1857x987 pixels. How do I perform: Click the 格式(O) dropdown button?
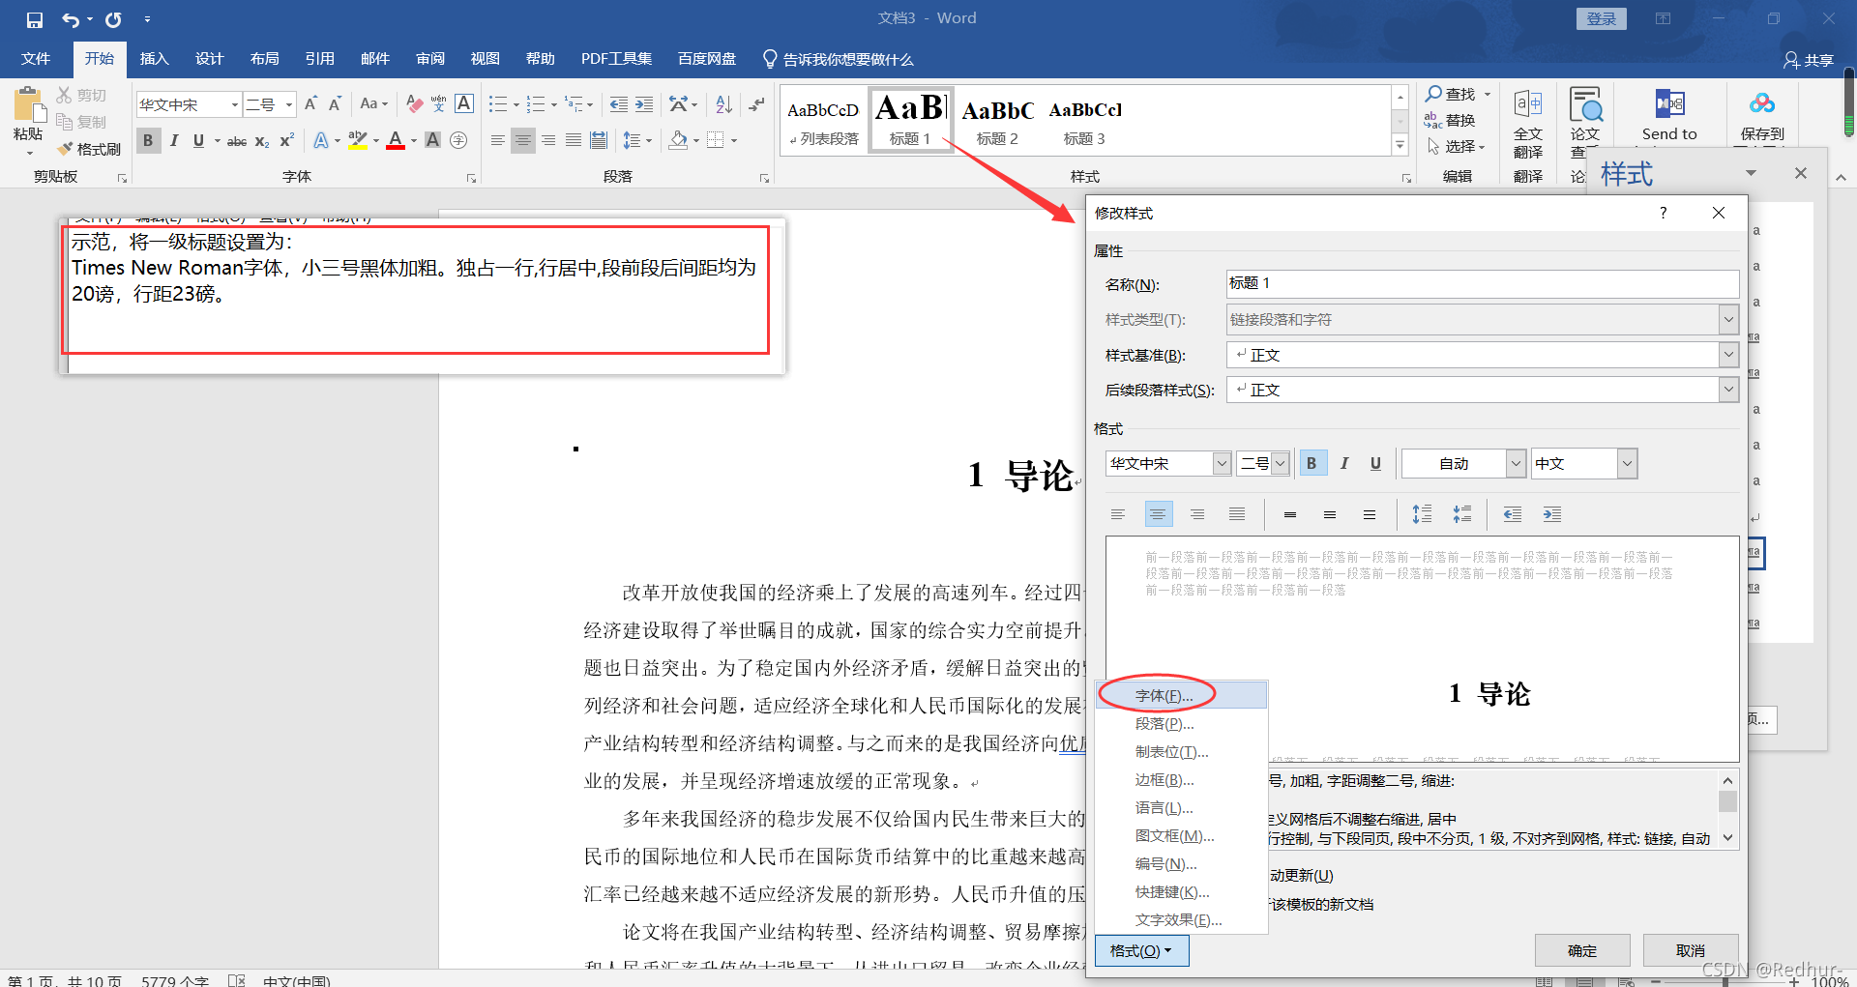(x=1141, y=951)
